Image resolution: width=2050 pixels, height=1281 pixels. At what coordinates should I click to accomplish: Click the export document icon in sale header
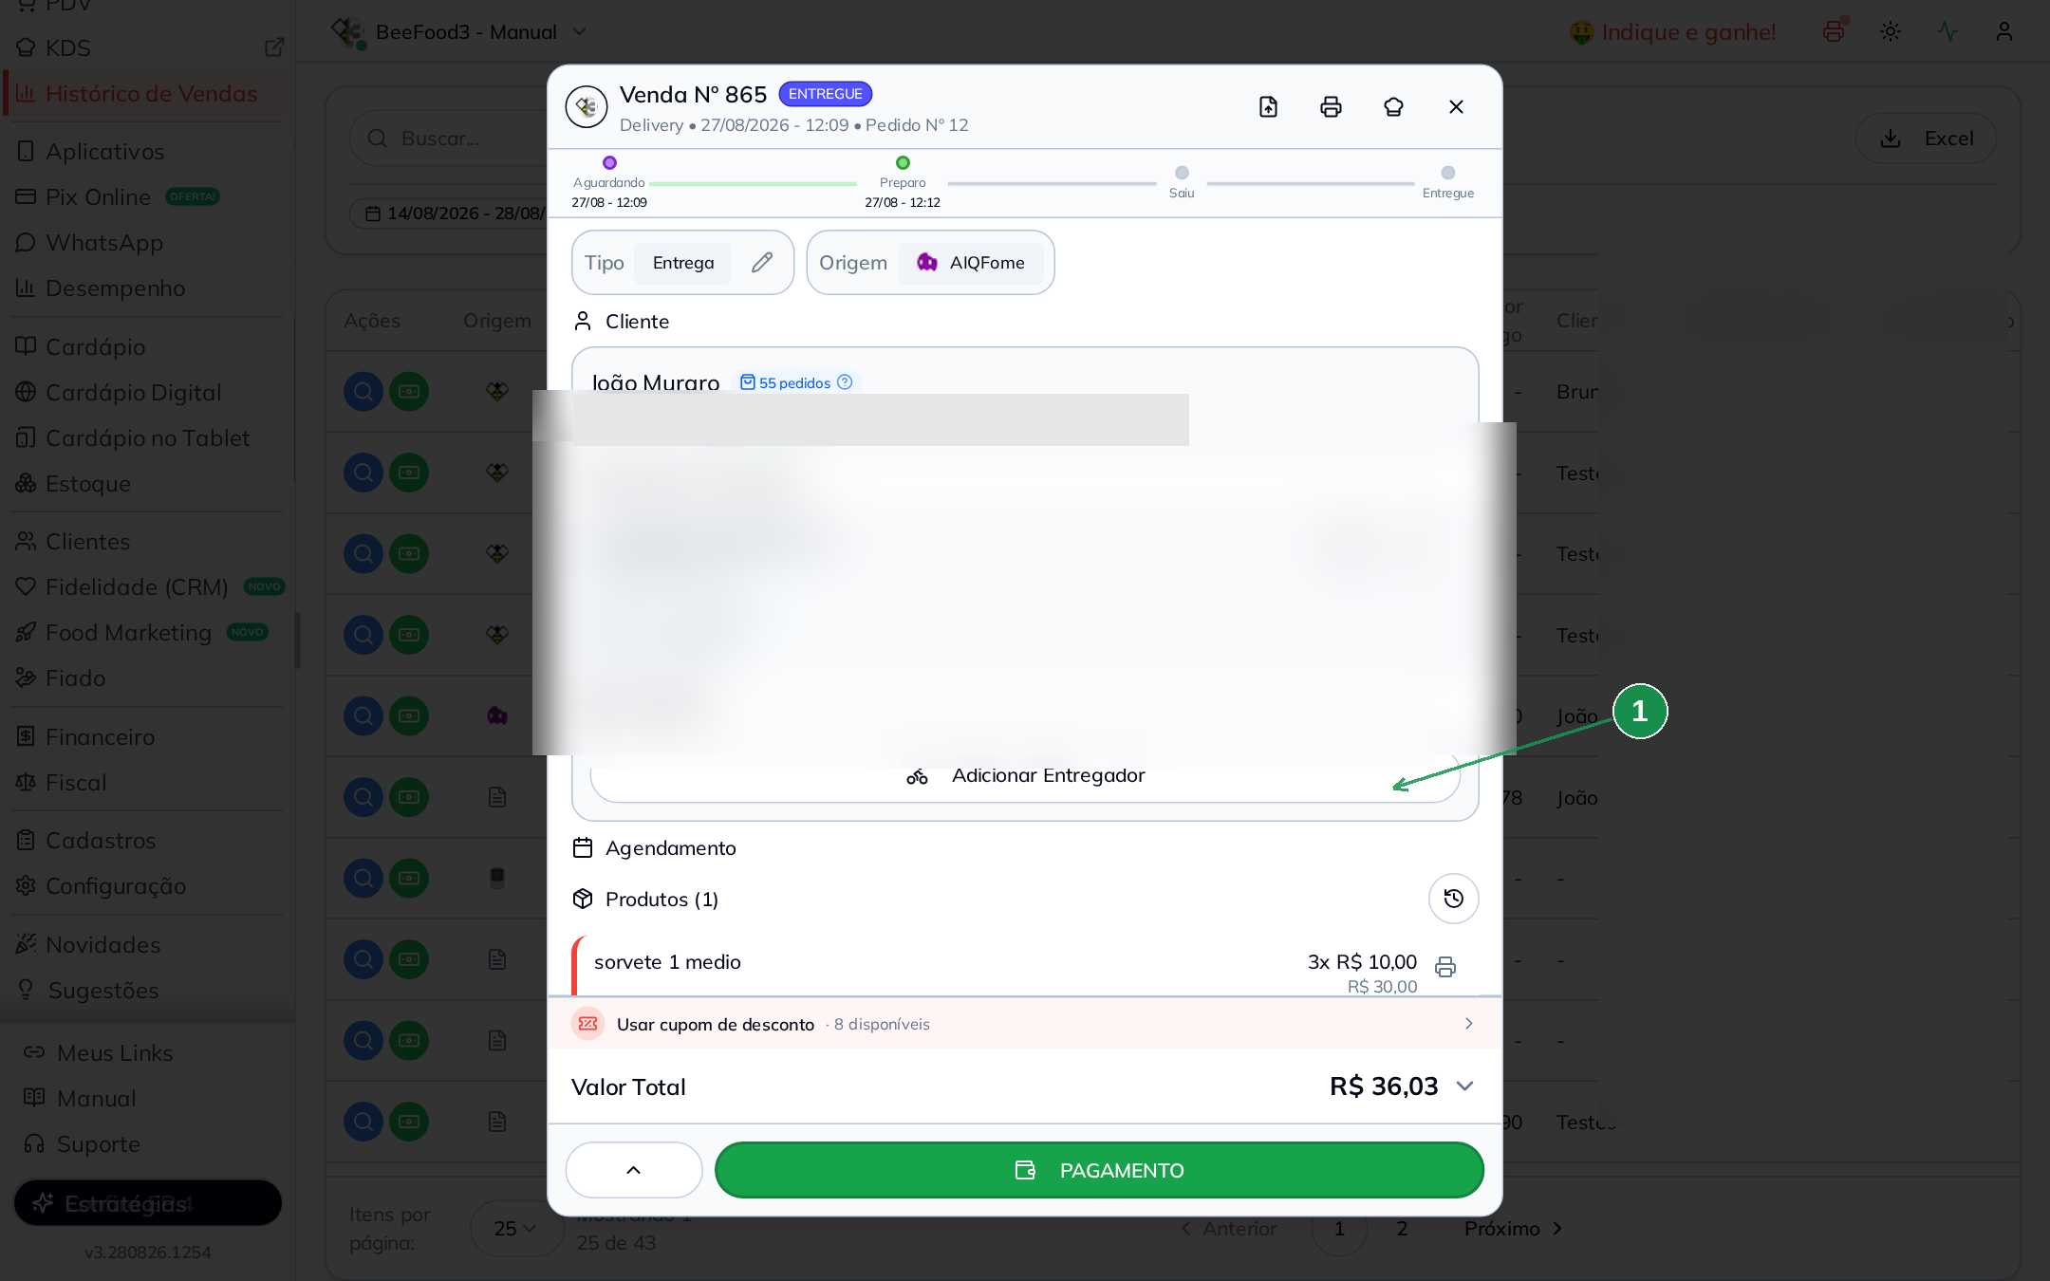click(1268, 107)
